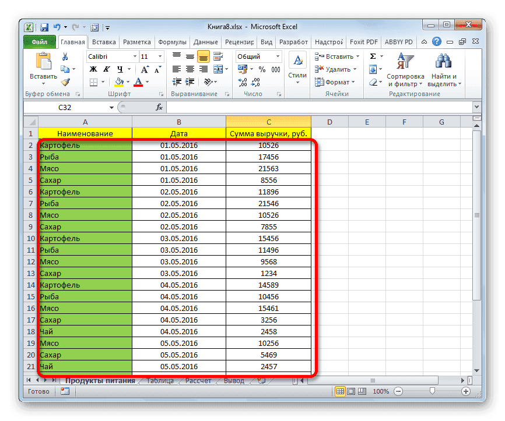The height and width of the screenshot is (421, 505).
Task: Select the italic К formatting icon
Action: 106,69
